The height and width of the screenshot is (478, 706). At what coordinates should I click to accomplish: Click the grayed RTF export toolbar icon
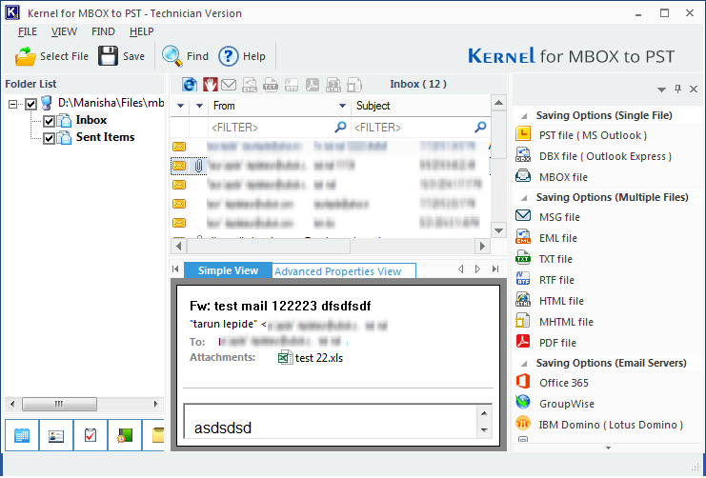coord(292,85)
